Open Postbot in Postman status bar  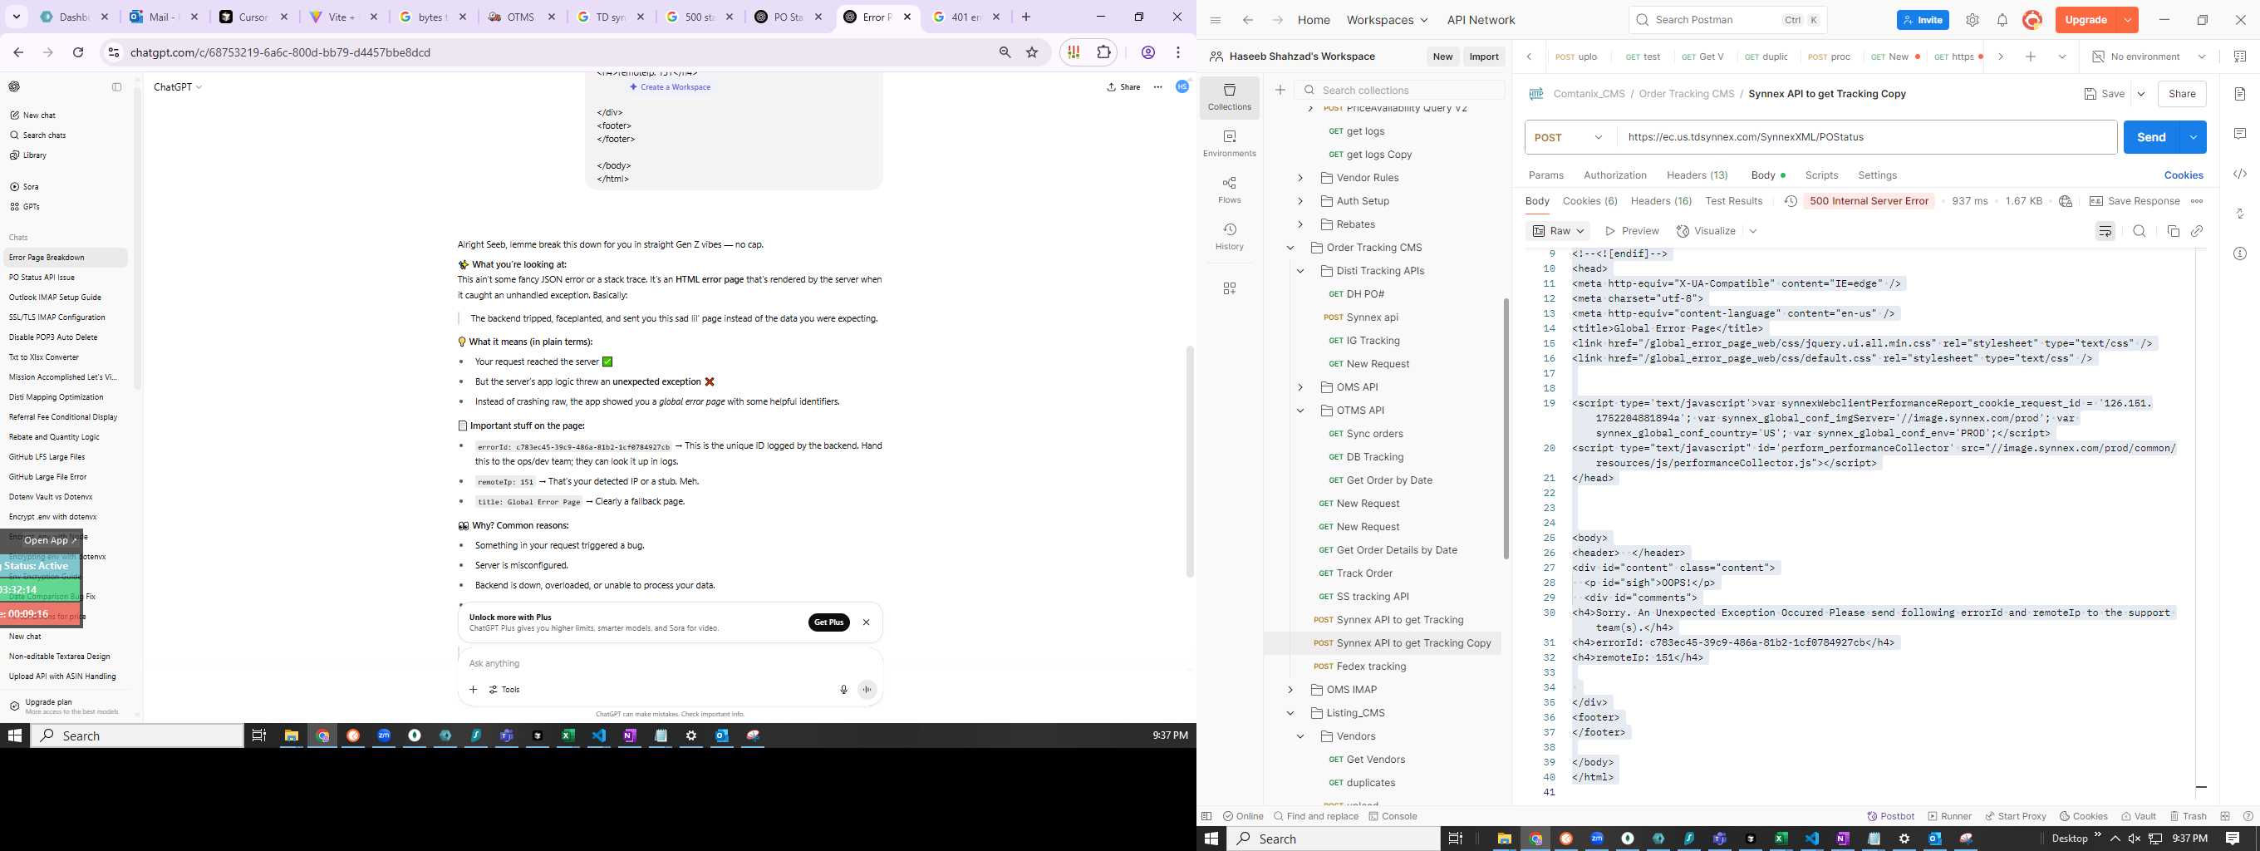coord(1890,816)
